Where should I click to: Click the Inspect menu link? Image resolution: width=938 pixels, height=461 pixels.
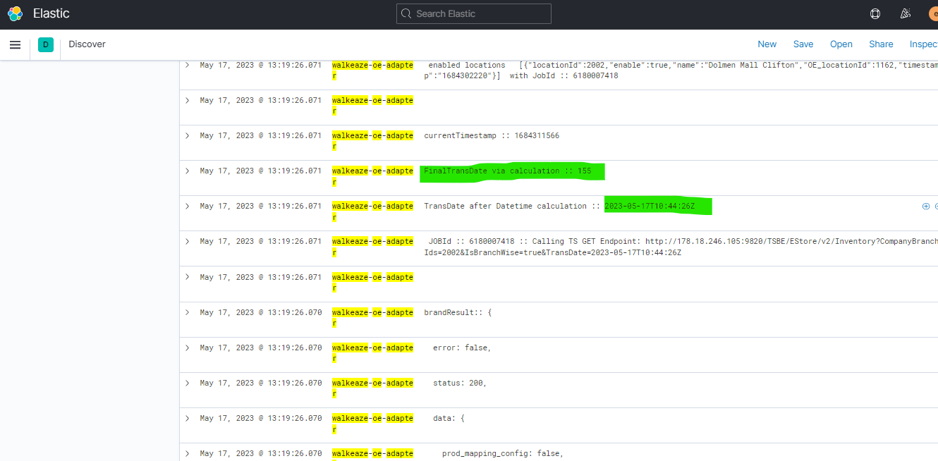(x=923, y=44)
